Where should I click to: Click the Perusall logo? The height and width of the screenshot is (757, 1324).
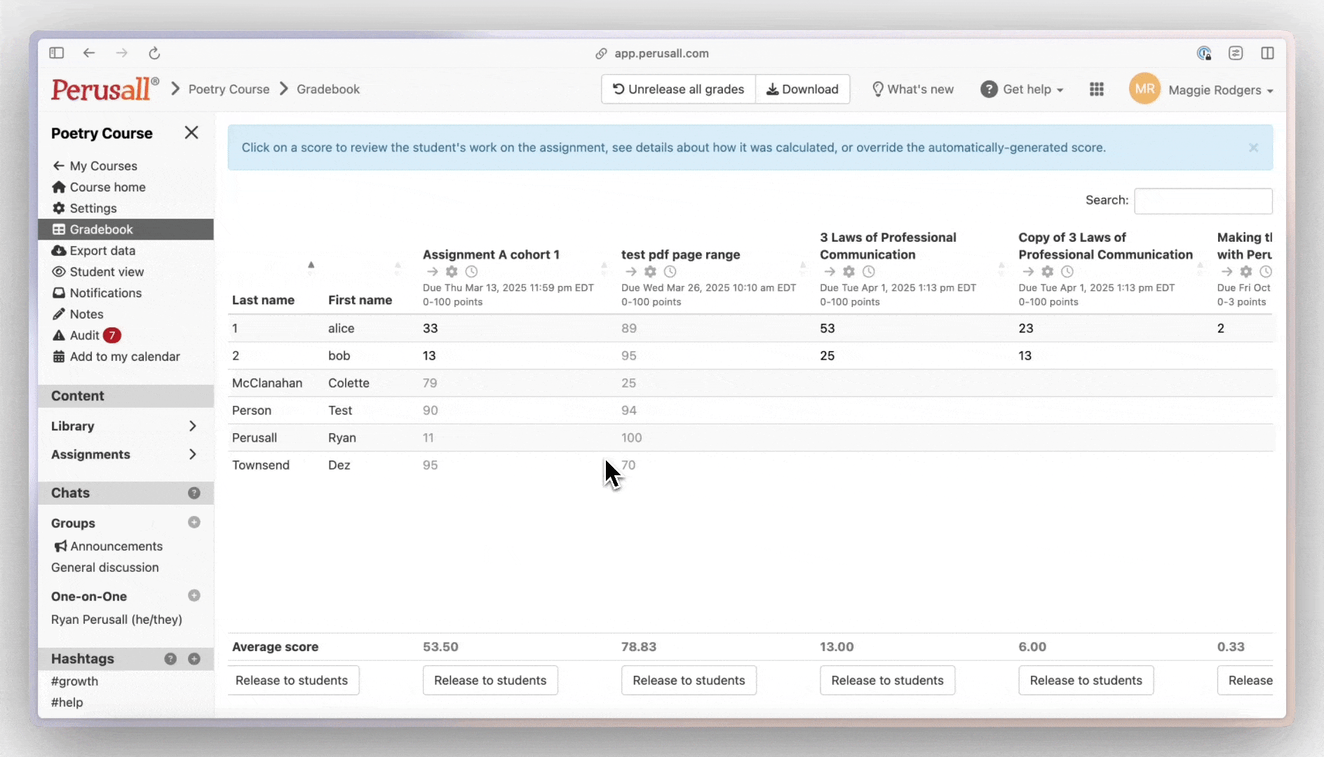(x=104, y=89)
